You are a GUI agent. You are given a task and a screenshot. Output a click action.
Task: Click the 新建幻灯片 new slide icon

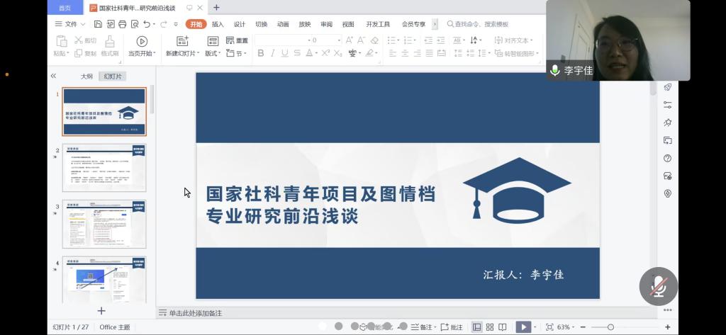coord(182,41)
